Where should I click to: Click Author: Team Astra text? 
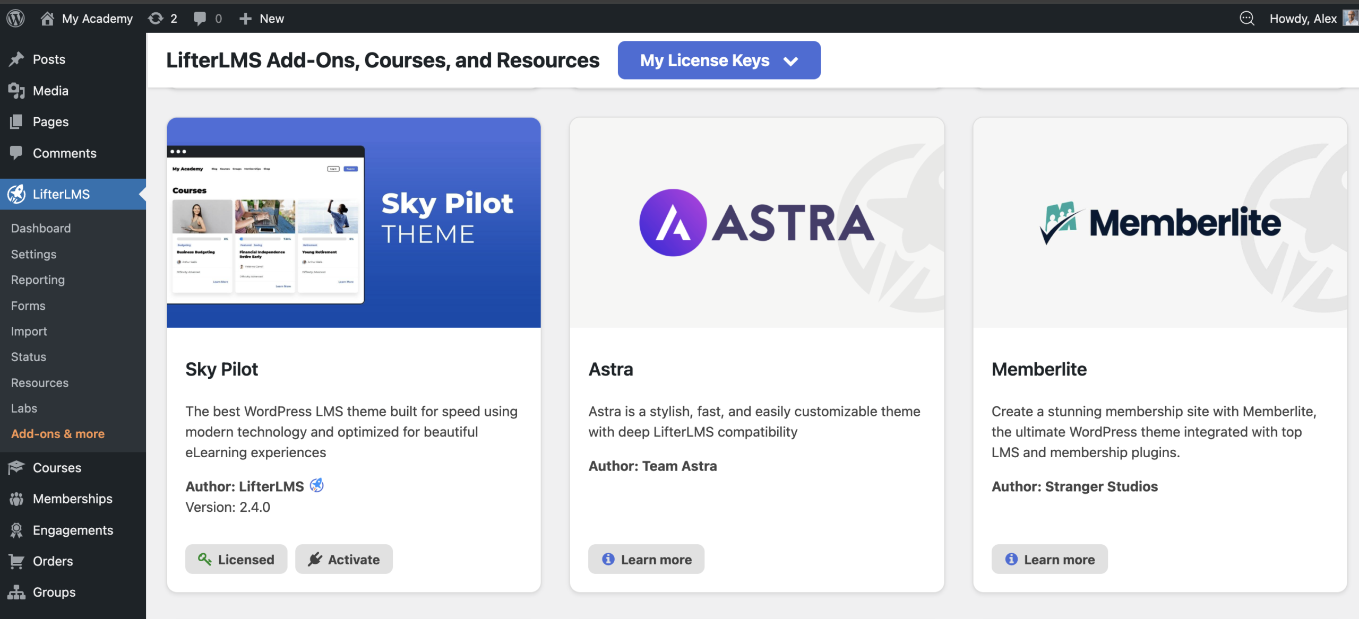(x=652, y=466)
